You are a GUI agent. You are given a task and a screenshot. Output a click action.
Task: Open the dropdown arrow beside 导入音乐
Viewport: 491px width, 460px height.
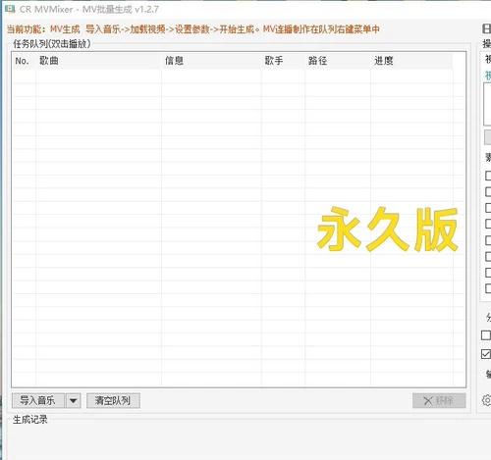tap(73, 400)
